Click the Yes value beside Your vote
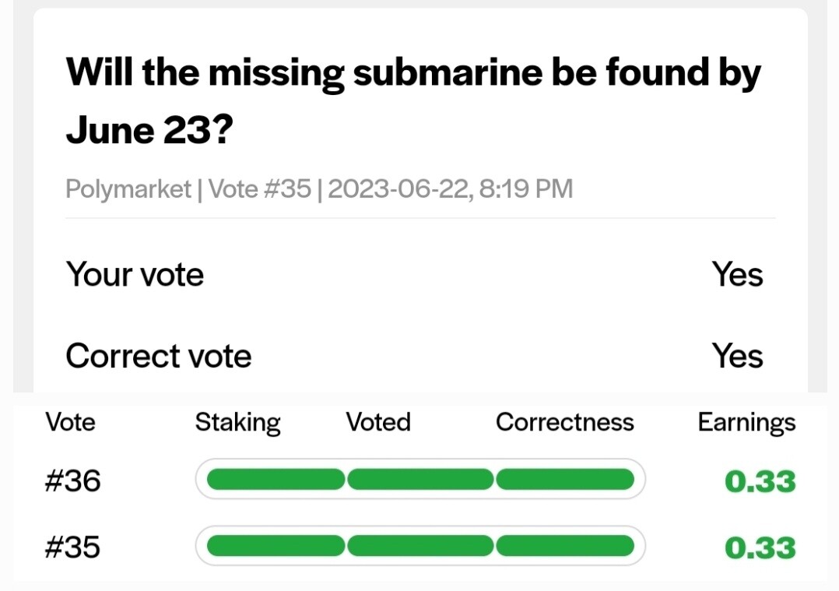839x591 pixels. [737, 274]
